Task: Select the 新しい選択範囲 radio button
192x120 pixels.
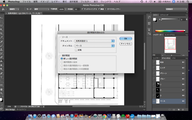Action: 62,59
